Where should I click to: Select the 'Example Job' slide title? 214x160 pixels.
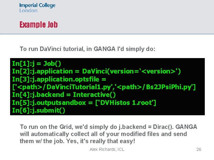pyautogui.click(x=39, y=25)
